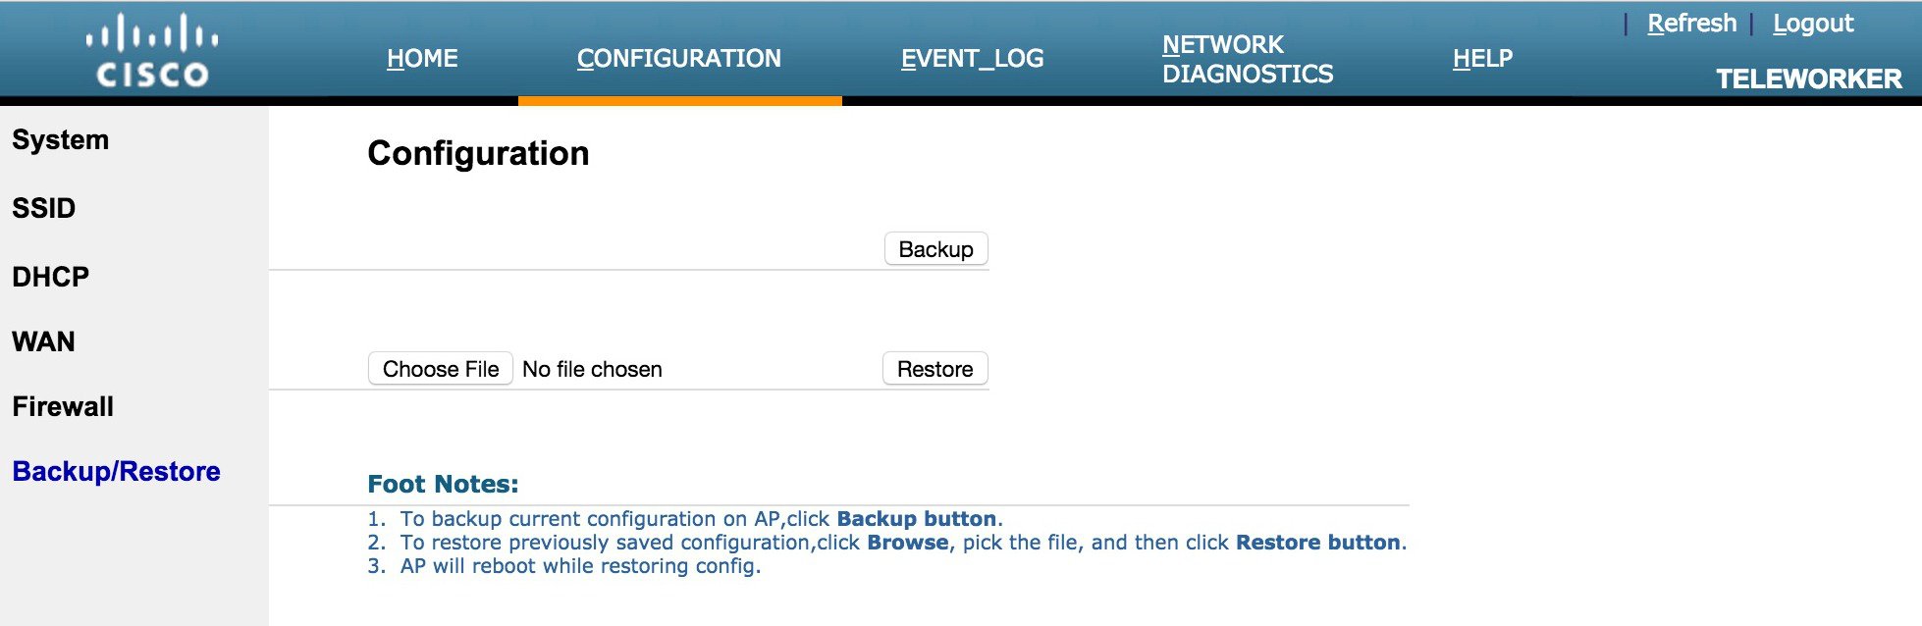Go to NETWORK DIAGNOSTICS tab

(x=1248, y=59)
